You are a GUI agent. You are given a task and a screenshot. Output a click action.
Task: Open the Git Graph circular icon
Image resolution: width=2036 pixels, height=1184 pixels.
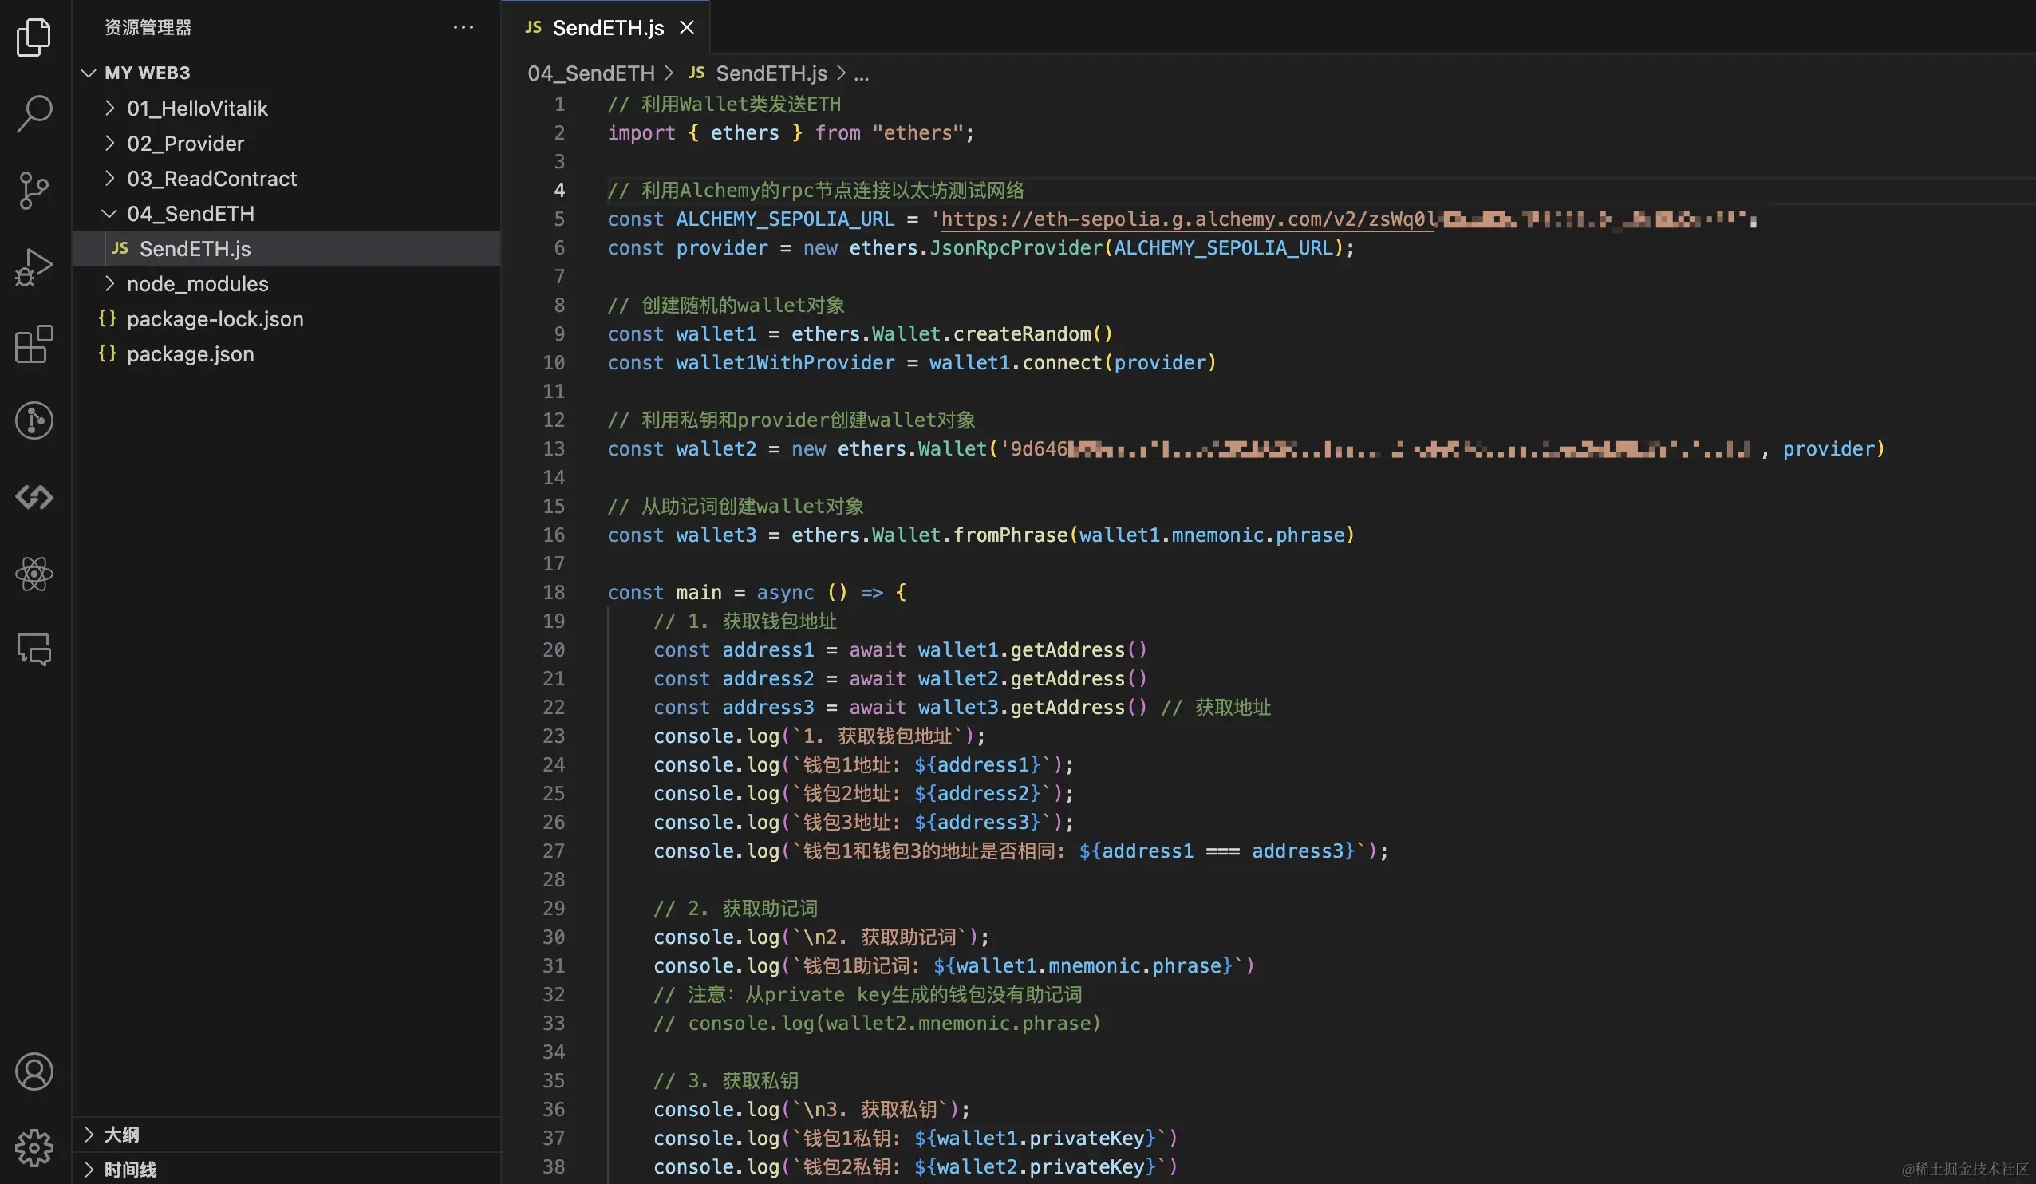[34, 420]
